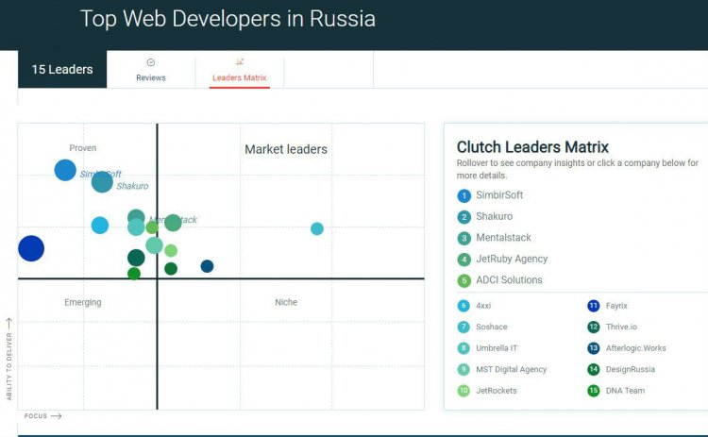Click the large dark blue bubble at chart's left edge
The height and width of the screenshot is (437, 708).
[31, 248]
